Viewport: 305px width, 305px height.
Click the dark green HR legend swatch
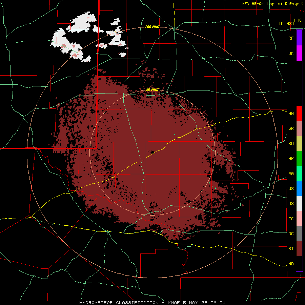pos(299,159)
